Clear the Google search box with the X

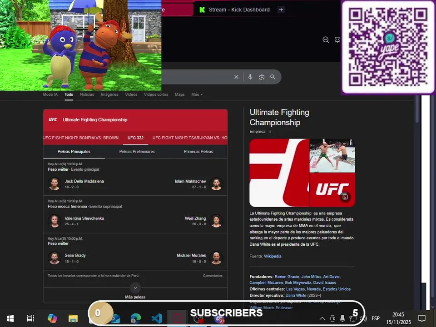236,77
